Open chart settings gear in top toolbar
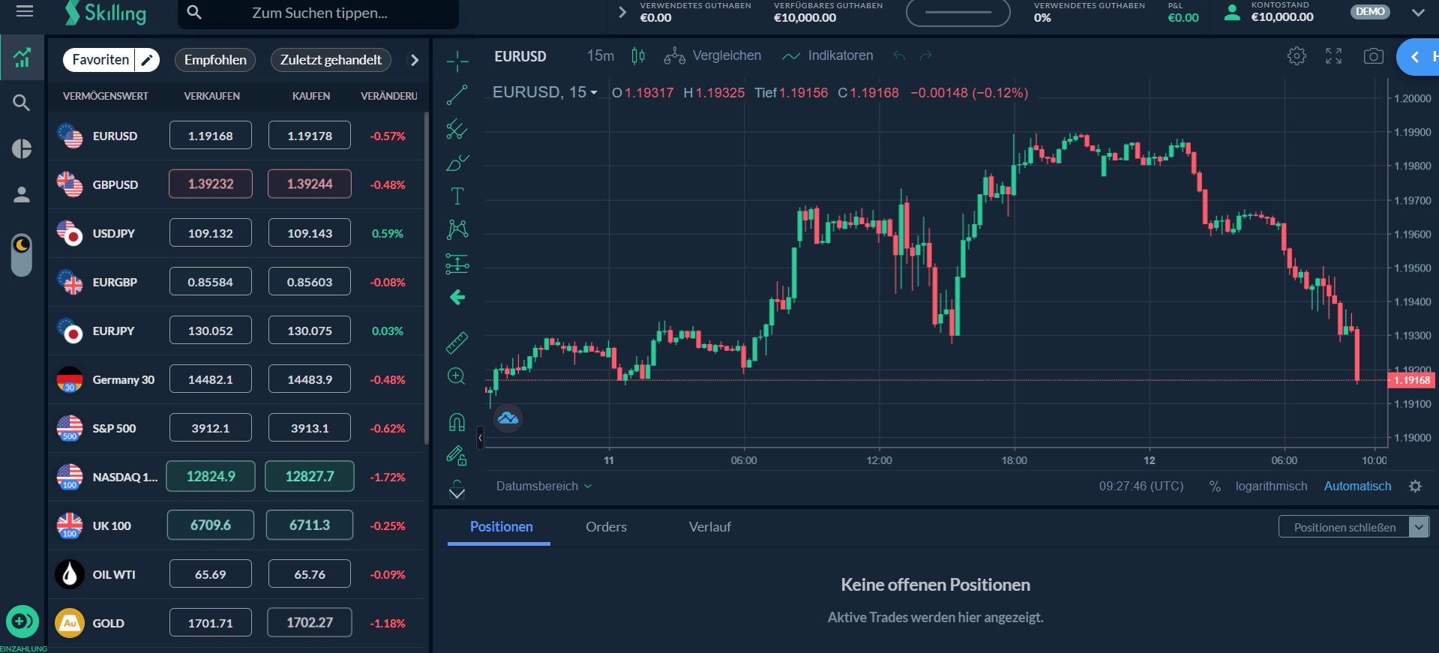This screenshot has width=1439, height=653. click(1297, 56)
